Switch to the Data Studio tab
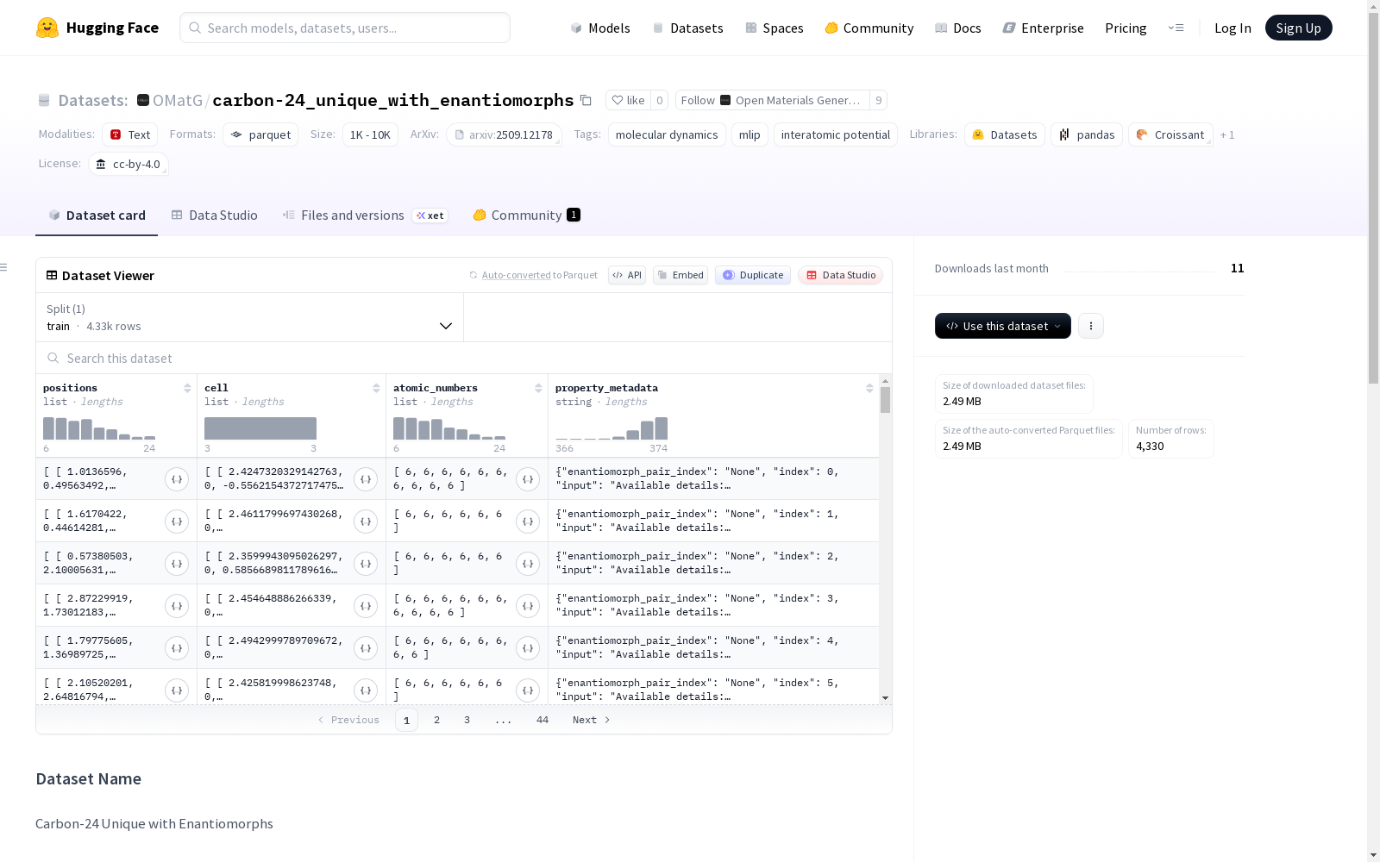The height and width of the screenshot is (862, 1380). pos(215,215)
